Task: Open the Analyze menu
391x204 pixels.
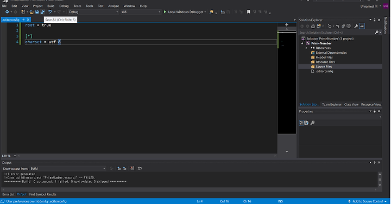Action: 113,6
